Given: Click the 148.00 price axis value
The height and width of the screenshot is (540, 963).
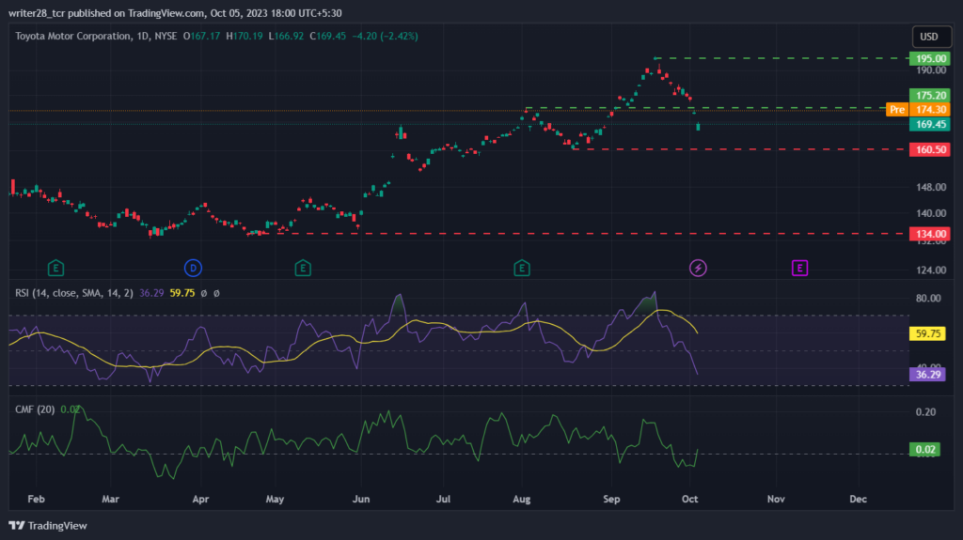Looking at the screenshot, I should (931, 187).
